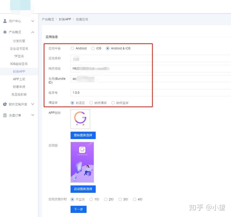Choose 始终竖屏 orientation
Viewport: 231px width, 217px height.
click(113, 103)
